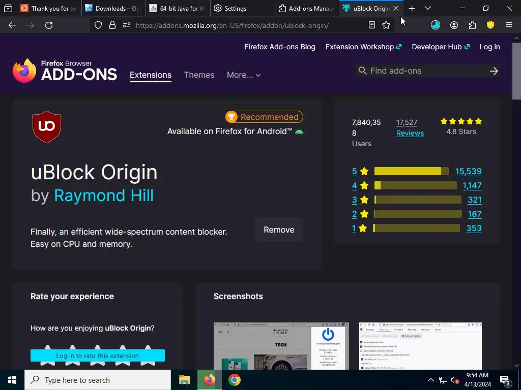Screen dimensions: 521x390
Task: Reload the page with the refresh icon
Action: pos(49,25)
